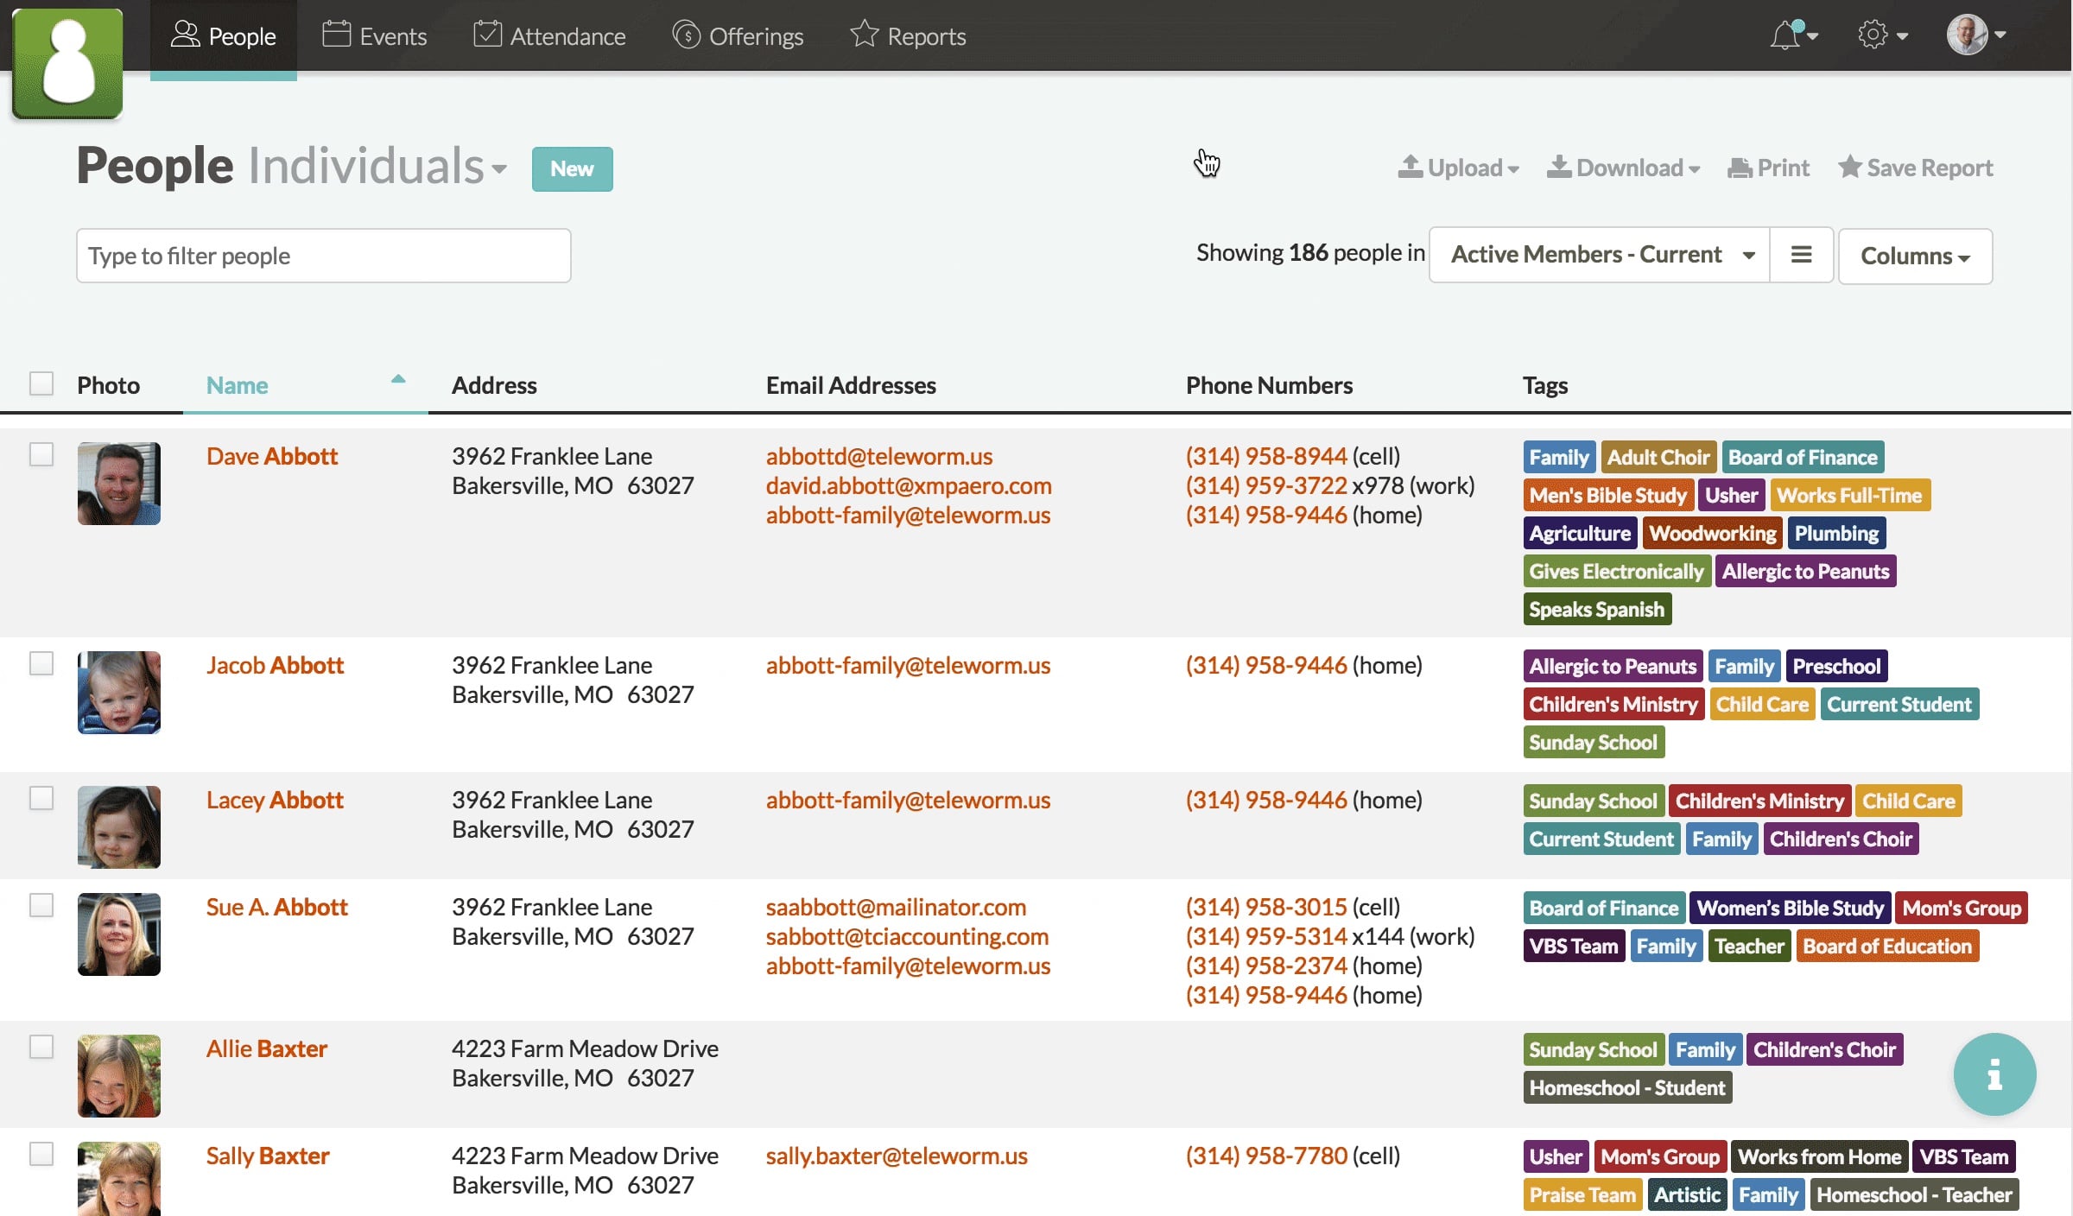2073x1216 pixels.
Task: Open Jacob Abbott's profile link
Action: (x=275, y=665)
